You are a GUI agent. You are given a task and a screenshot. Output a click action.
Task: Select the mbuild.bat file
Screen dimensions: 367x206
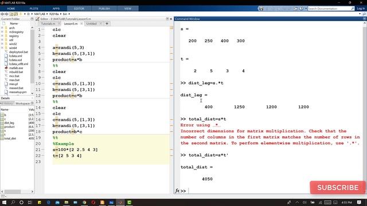tap(16, 72)
